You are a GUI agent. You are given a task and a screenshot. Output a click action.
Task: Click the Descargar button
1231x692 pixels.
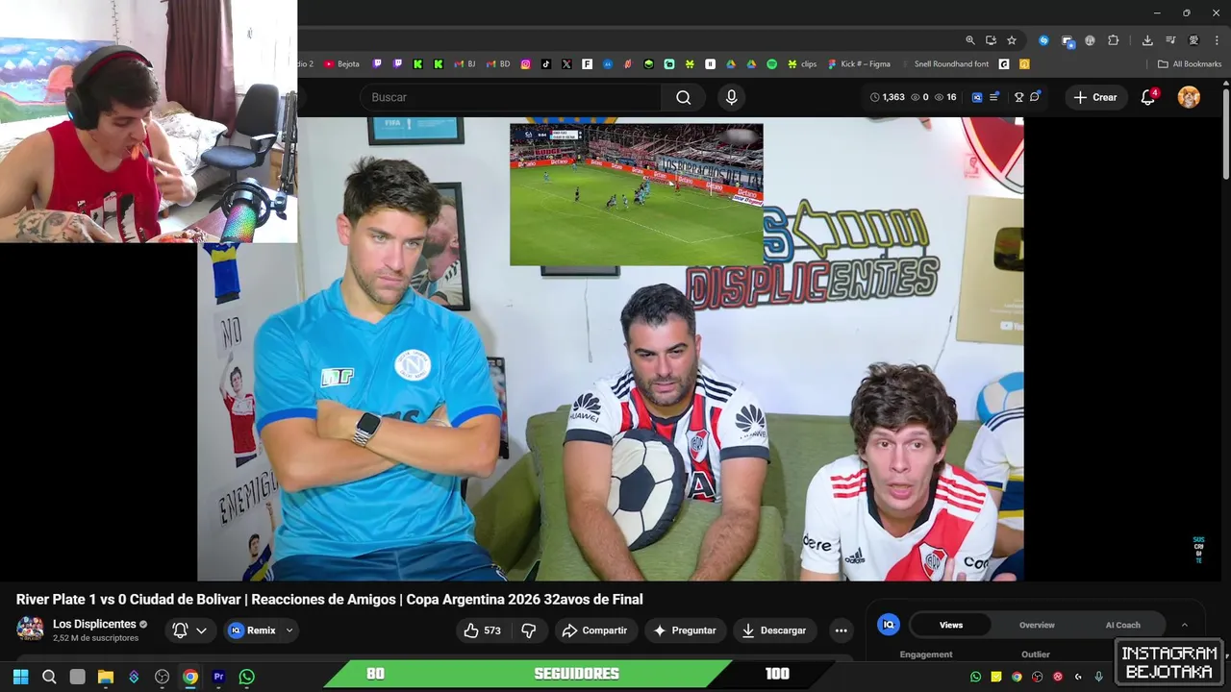pos(774,630)
